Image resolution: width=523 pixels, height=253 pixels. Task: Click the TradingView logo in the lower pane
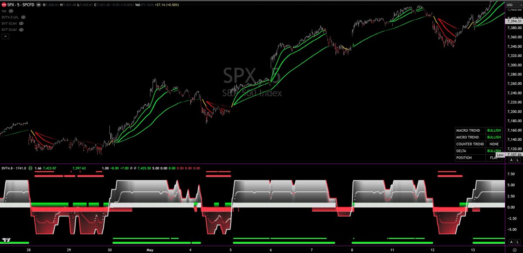coord(6,240)
